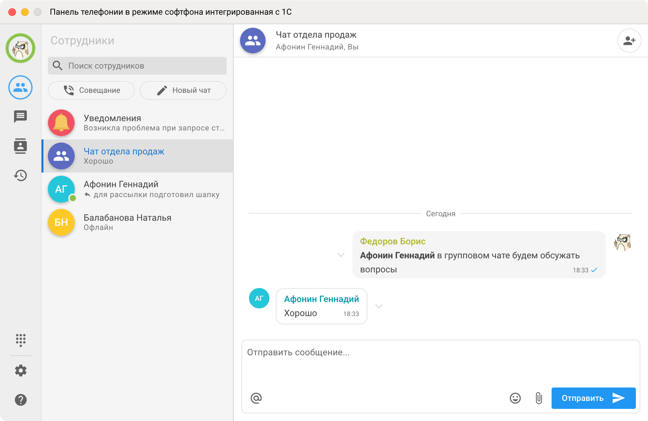Open the chats sidebar icon
The height and width of the screenshot is (421, 648).
tap(20, 117)
